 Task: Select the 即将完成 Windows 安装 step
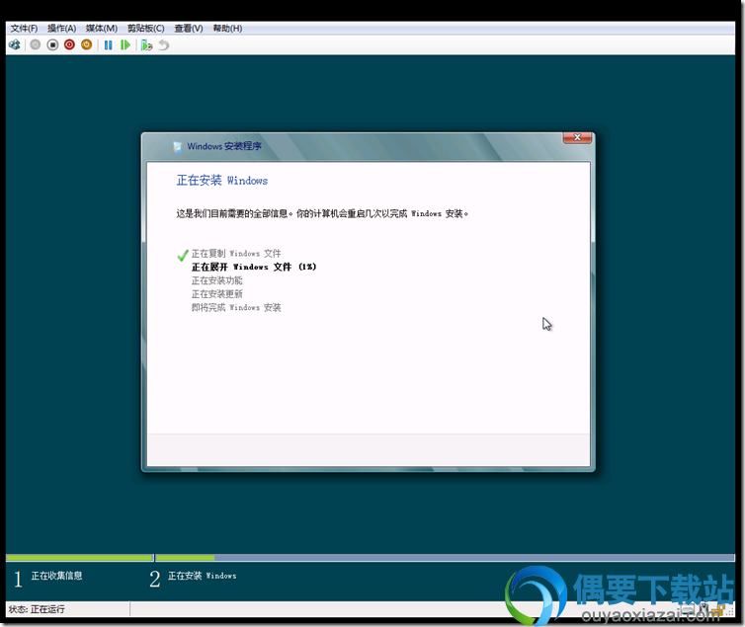pos(236,307)
